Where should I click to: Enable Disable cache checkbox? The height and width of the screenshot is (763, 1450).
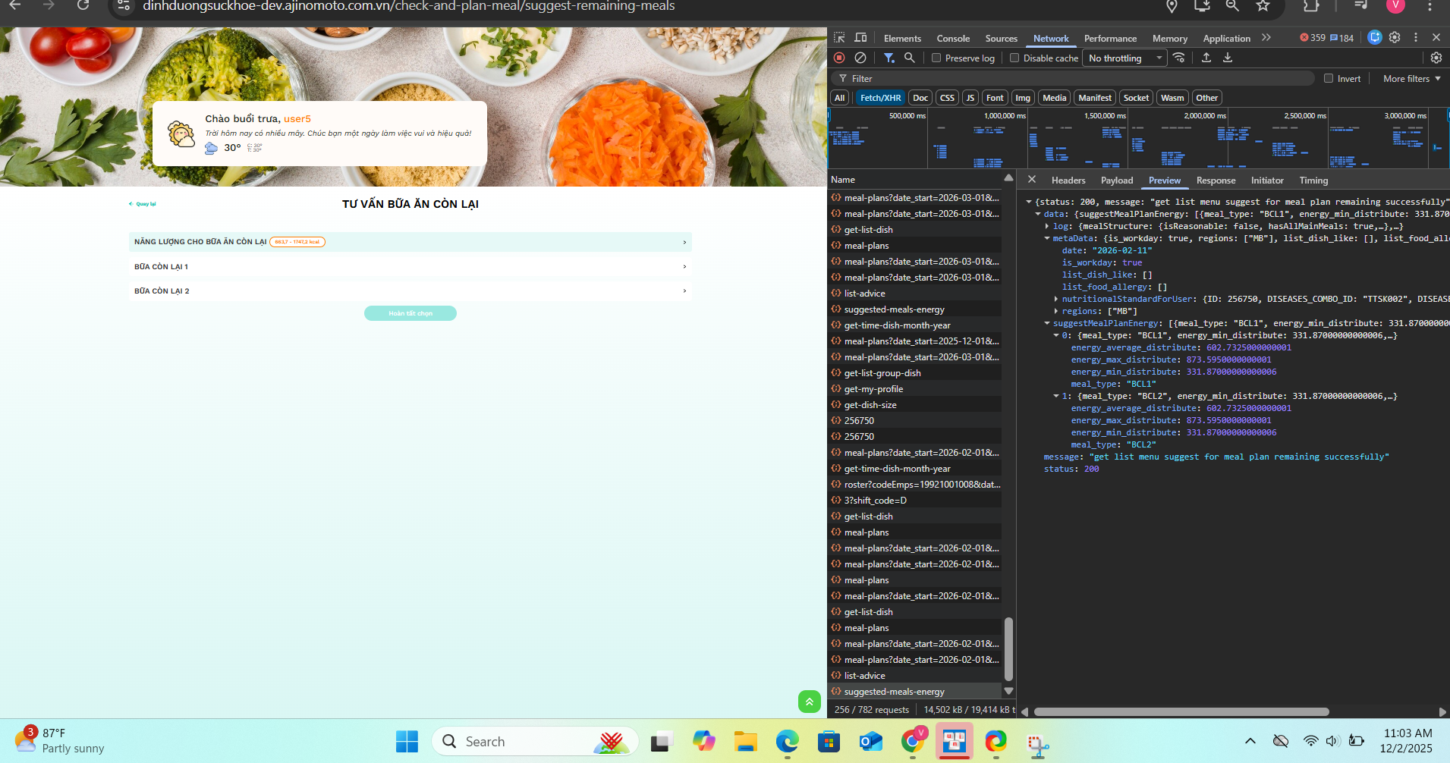[1014, 58]
